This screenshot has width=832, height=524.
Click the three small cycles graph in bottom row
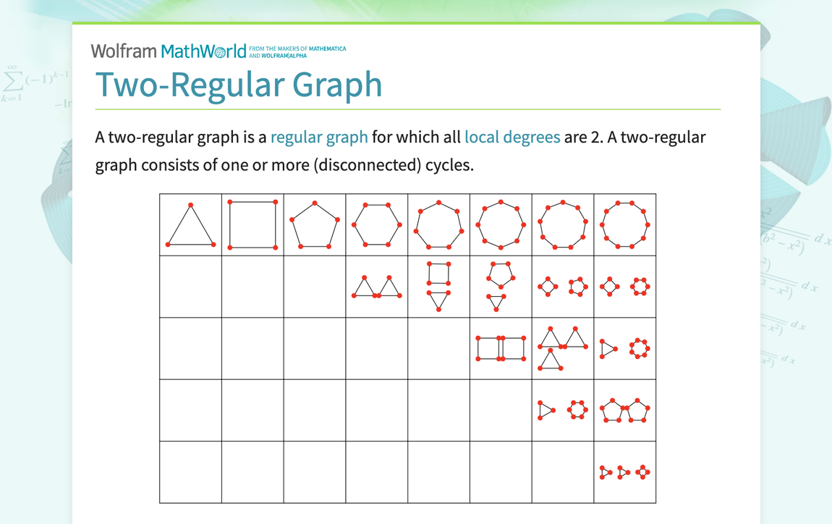(625, 472)
